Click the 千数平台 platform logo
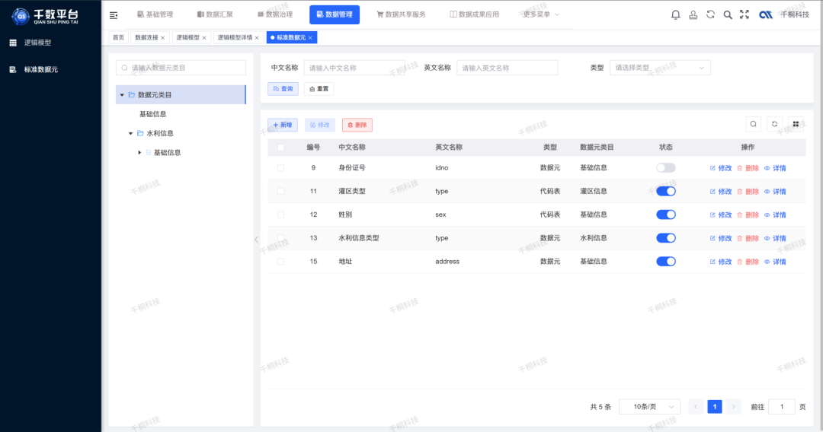The image size is (823, 432). 45,16
